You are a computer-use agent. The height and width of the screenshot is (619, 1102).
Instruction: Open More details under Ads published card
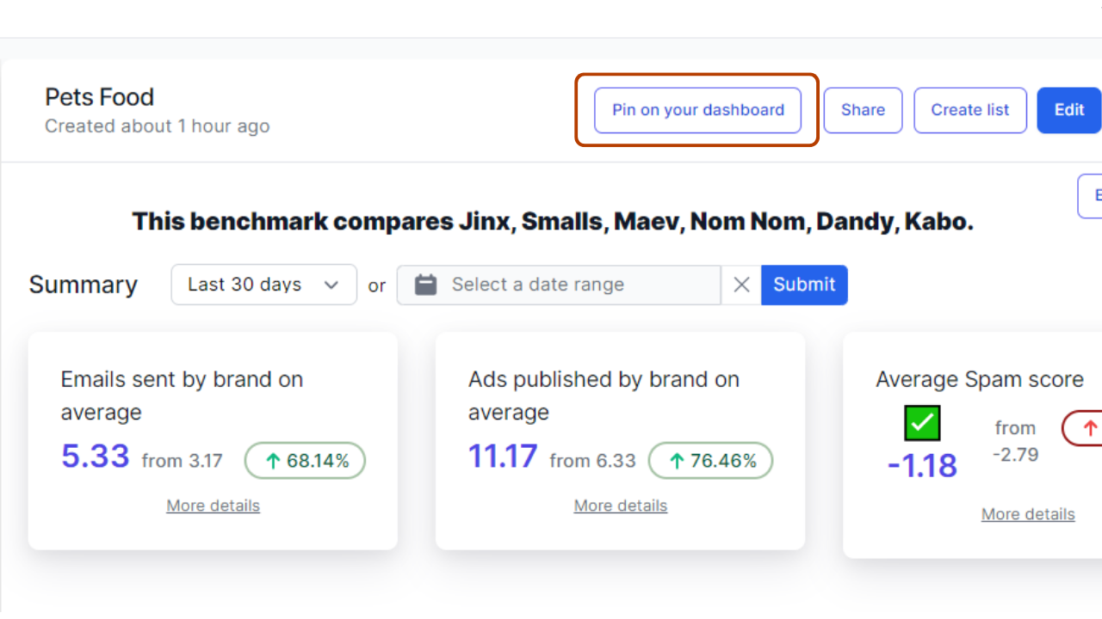coord(621,506)
